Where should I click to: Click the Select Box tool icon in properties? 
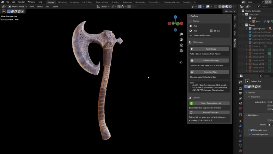(x=247, y=81)
